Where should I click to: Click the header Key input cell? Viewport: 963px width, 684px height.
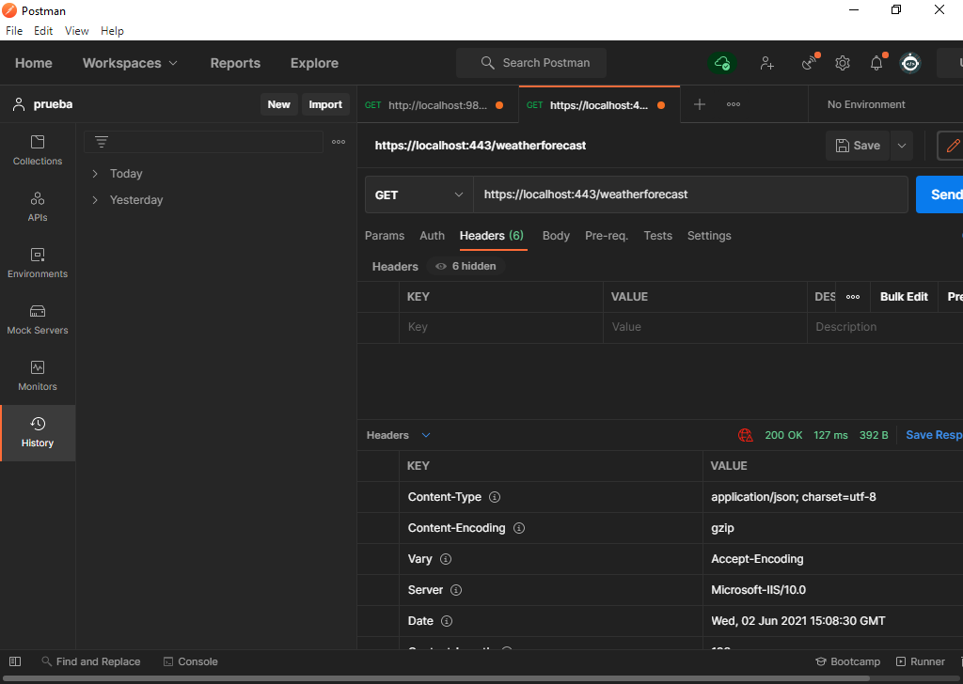pyautogui.click(x=501, y=327)
